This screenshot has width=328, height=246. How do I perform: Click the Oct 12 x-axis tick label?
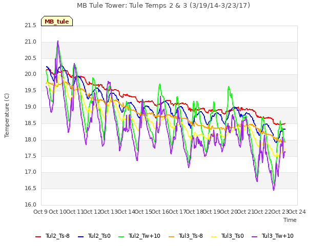(92, 212)
